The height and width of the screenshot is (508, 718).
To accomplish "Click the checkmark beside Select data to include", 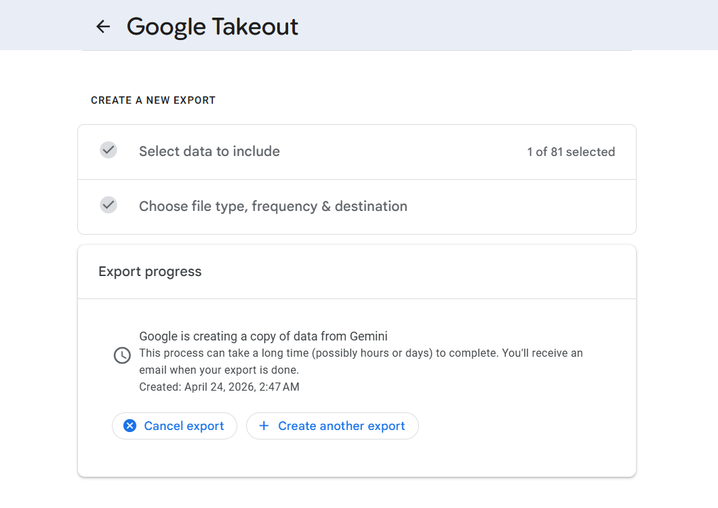I will click(x=108, y=151).
